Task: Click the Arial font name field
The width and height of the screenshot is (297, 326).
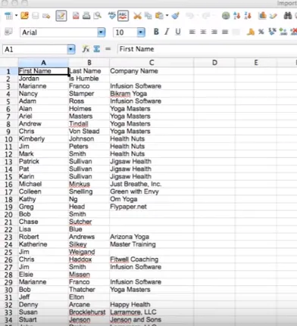Action: pos(59,33)
